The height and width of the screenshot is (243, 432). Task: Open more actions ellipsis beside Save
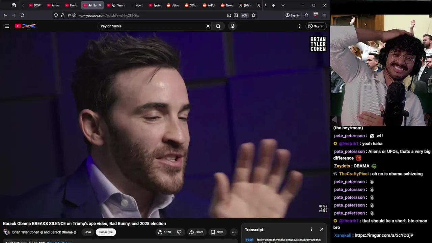234,232
